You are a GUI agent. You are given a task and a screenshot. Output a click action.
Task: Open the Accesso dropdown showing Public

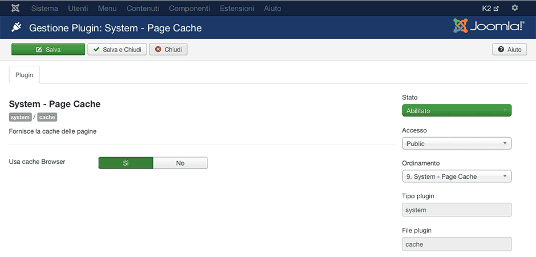pos(456,143)
